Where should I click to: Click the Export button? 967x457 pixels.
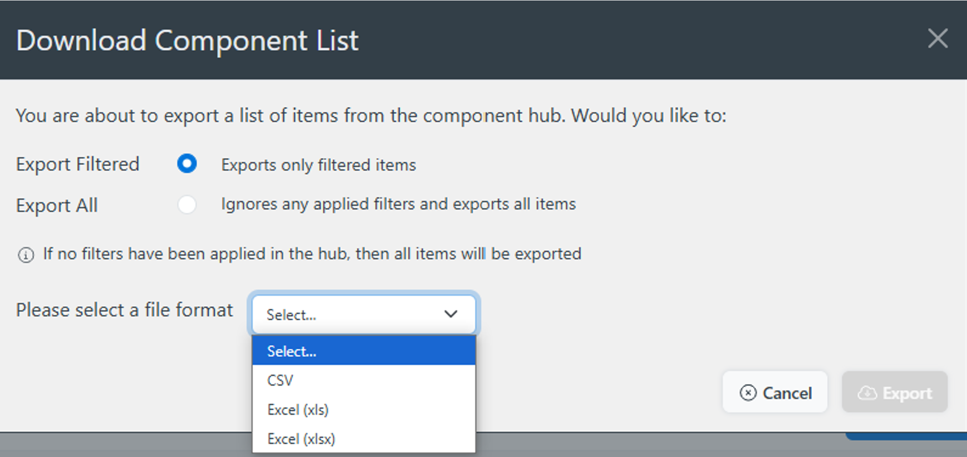click(x=894, y=393)
